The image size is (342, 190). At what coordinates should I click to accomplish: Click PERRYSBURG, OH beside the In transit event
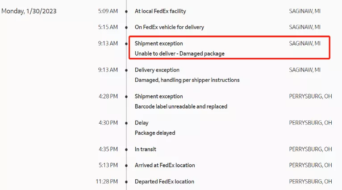[x=310, y=150]
